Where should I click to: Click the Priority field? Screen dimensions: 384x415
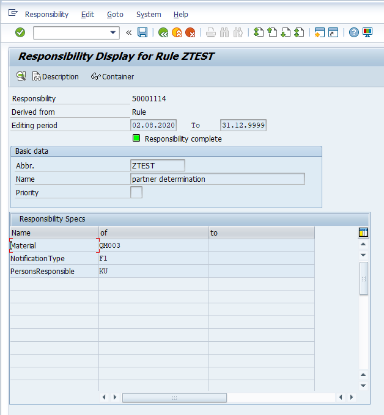[x=136, y=192]
